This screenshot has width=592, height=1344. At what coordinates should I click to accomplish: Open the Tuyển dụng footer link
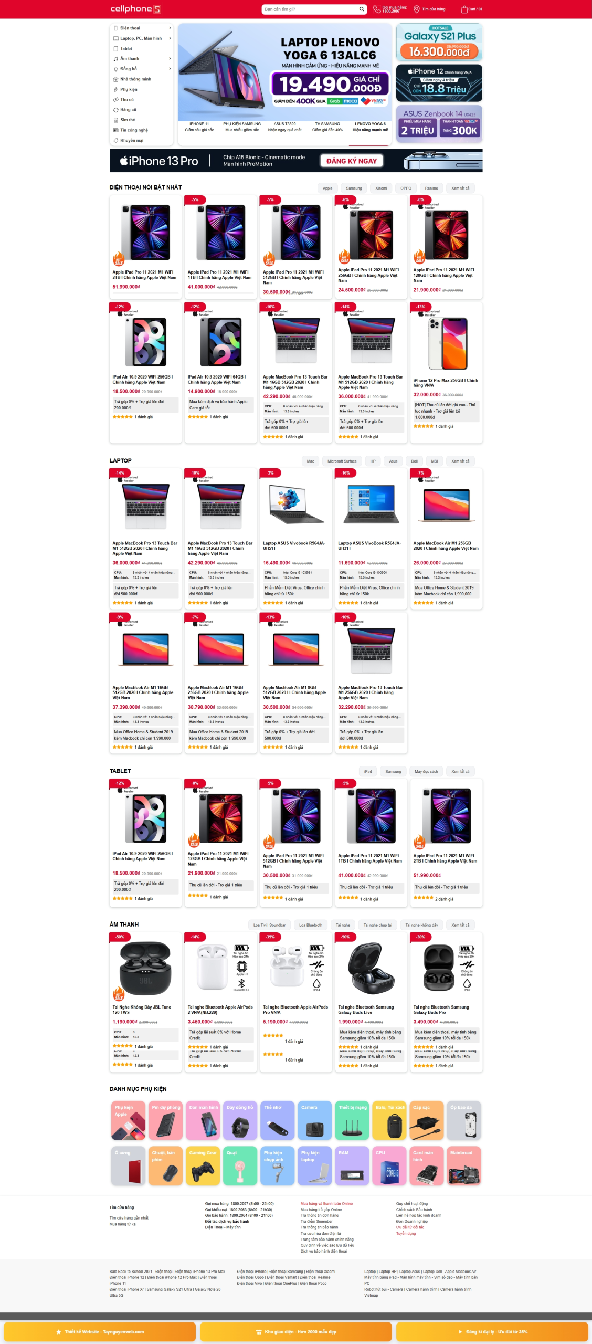(406, 1234)
